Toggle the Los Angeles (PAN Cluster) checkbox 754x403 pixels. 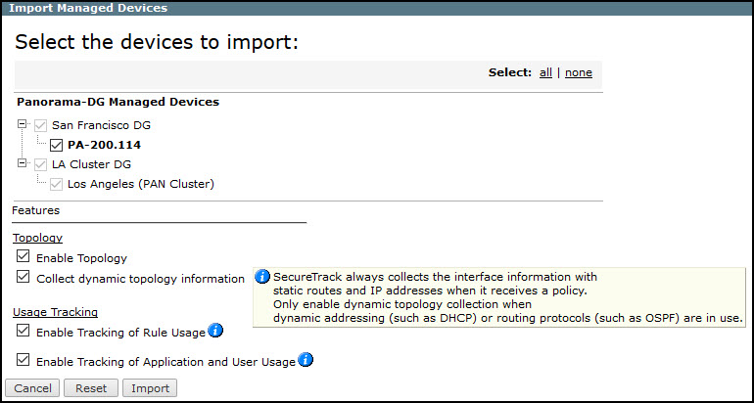56,184
